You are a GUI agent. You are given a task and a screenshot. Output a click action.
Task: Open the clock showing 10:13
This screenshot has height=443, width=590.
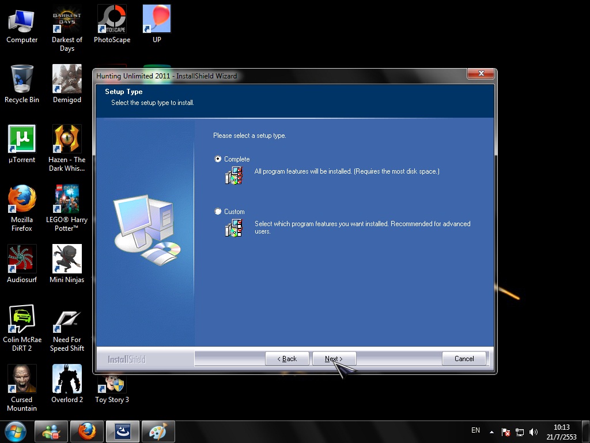pyautogui.click(x=561, y=431)
